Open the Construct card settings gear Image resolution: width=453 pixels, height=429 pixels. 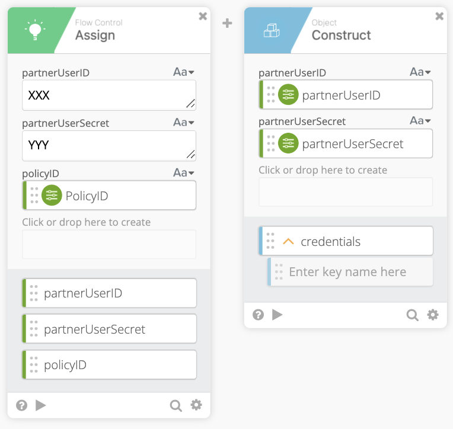433,315
